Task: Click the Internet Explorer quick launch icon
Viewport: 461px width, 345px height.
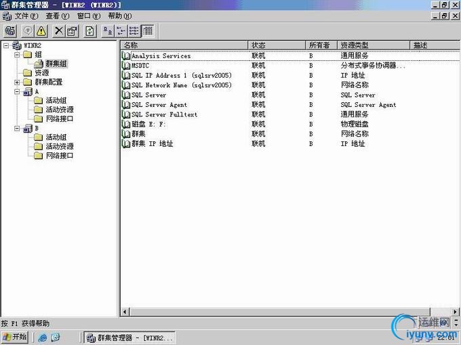Action: (43, 338)
